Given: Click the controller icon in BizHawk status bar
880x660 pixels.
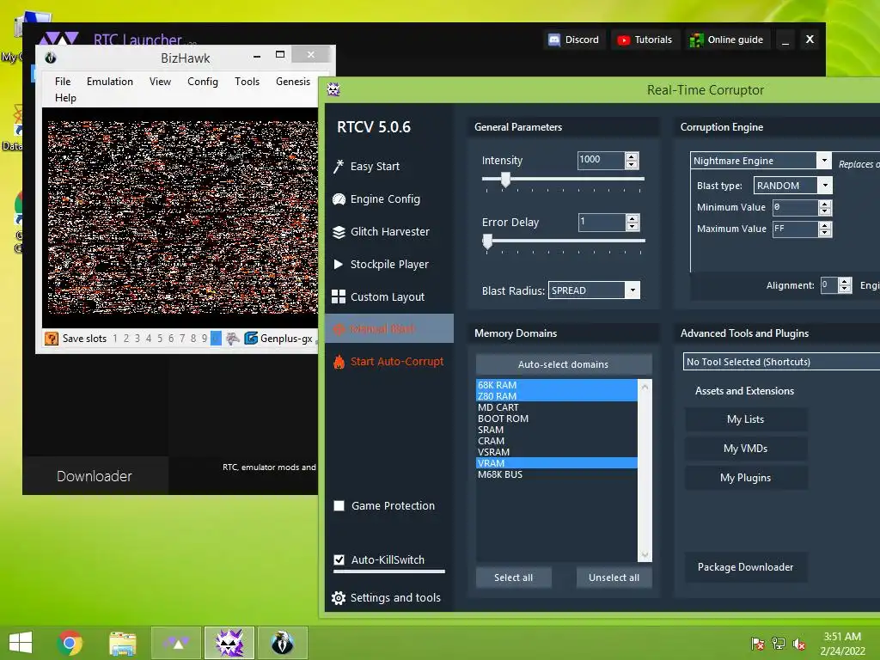Looking at the screenshot, I should tap(232, 339).
